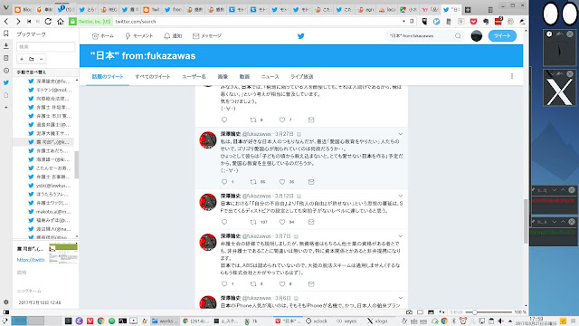Open the History panel
The width and height of the screenshot is (579, 326).
tap(6, 71)
